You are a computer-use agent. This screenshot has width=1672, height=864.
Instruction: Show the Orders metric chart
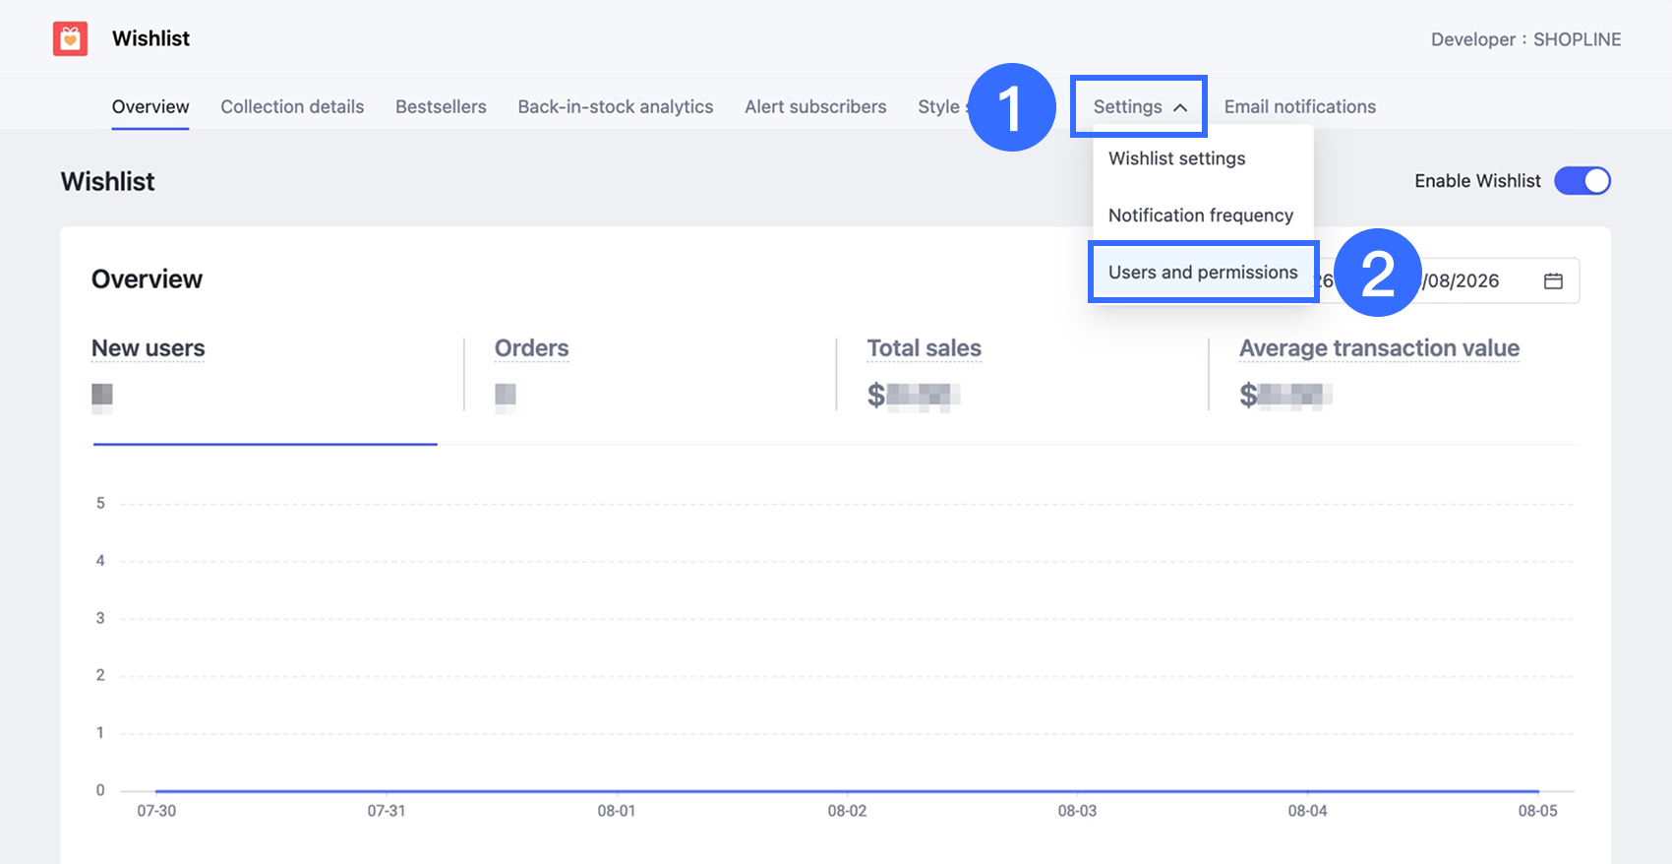point(531,348)
